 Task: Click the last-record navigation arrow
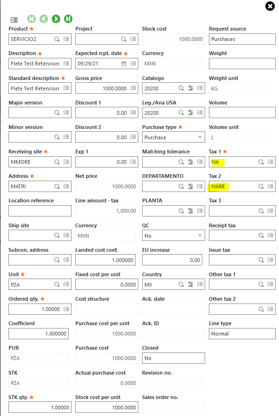tap(68, 19)
